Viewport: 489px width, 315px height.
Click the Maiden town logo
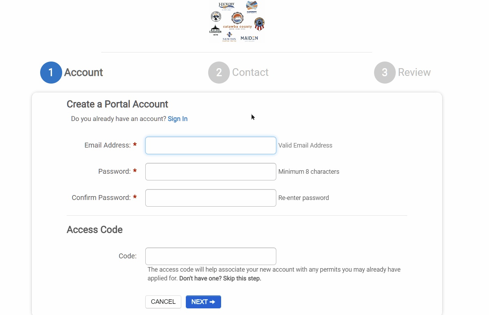pyautogui.click(x=249, y=38)
